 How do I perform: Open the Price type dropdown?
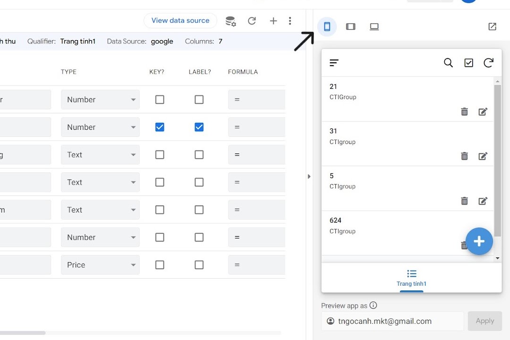pos(100,265)
